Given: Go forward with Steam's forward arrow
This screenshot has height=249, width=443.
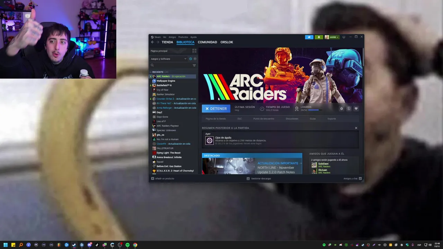Looking at the screenshot, I should point(158,42).
